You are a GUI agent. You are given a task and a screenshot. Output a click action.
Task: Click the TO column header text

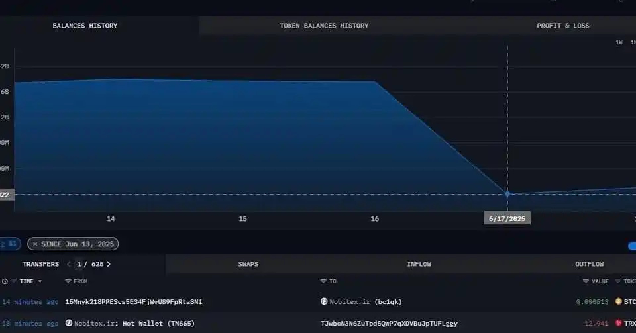pyautogui.click(x=333, y=281)
